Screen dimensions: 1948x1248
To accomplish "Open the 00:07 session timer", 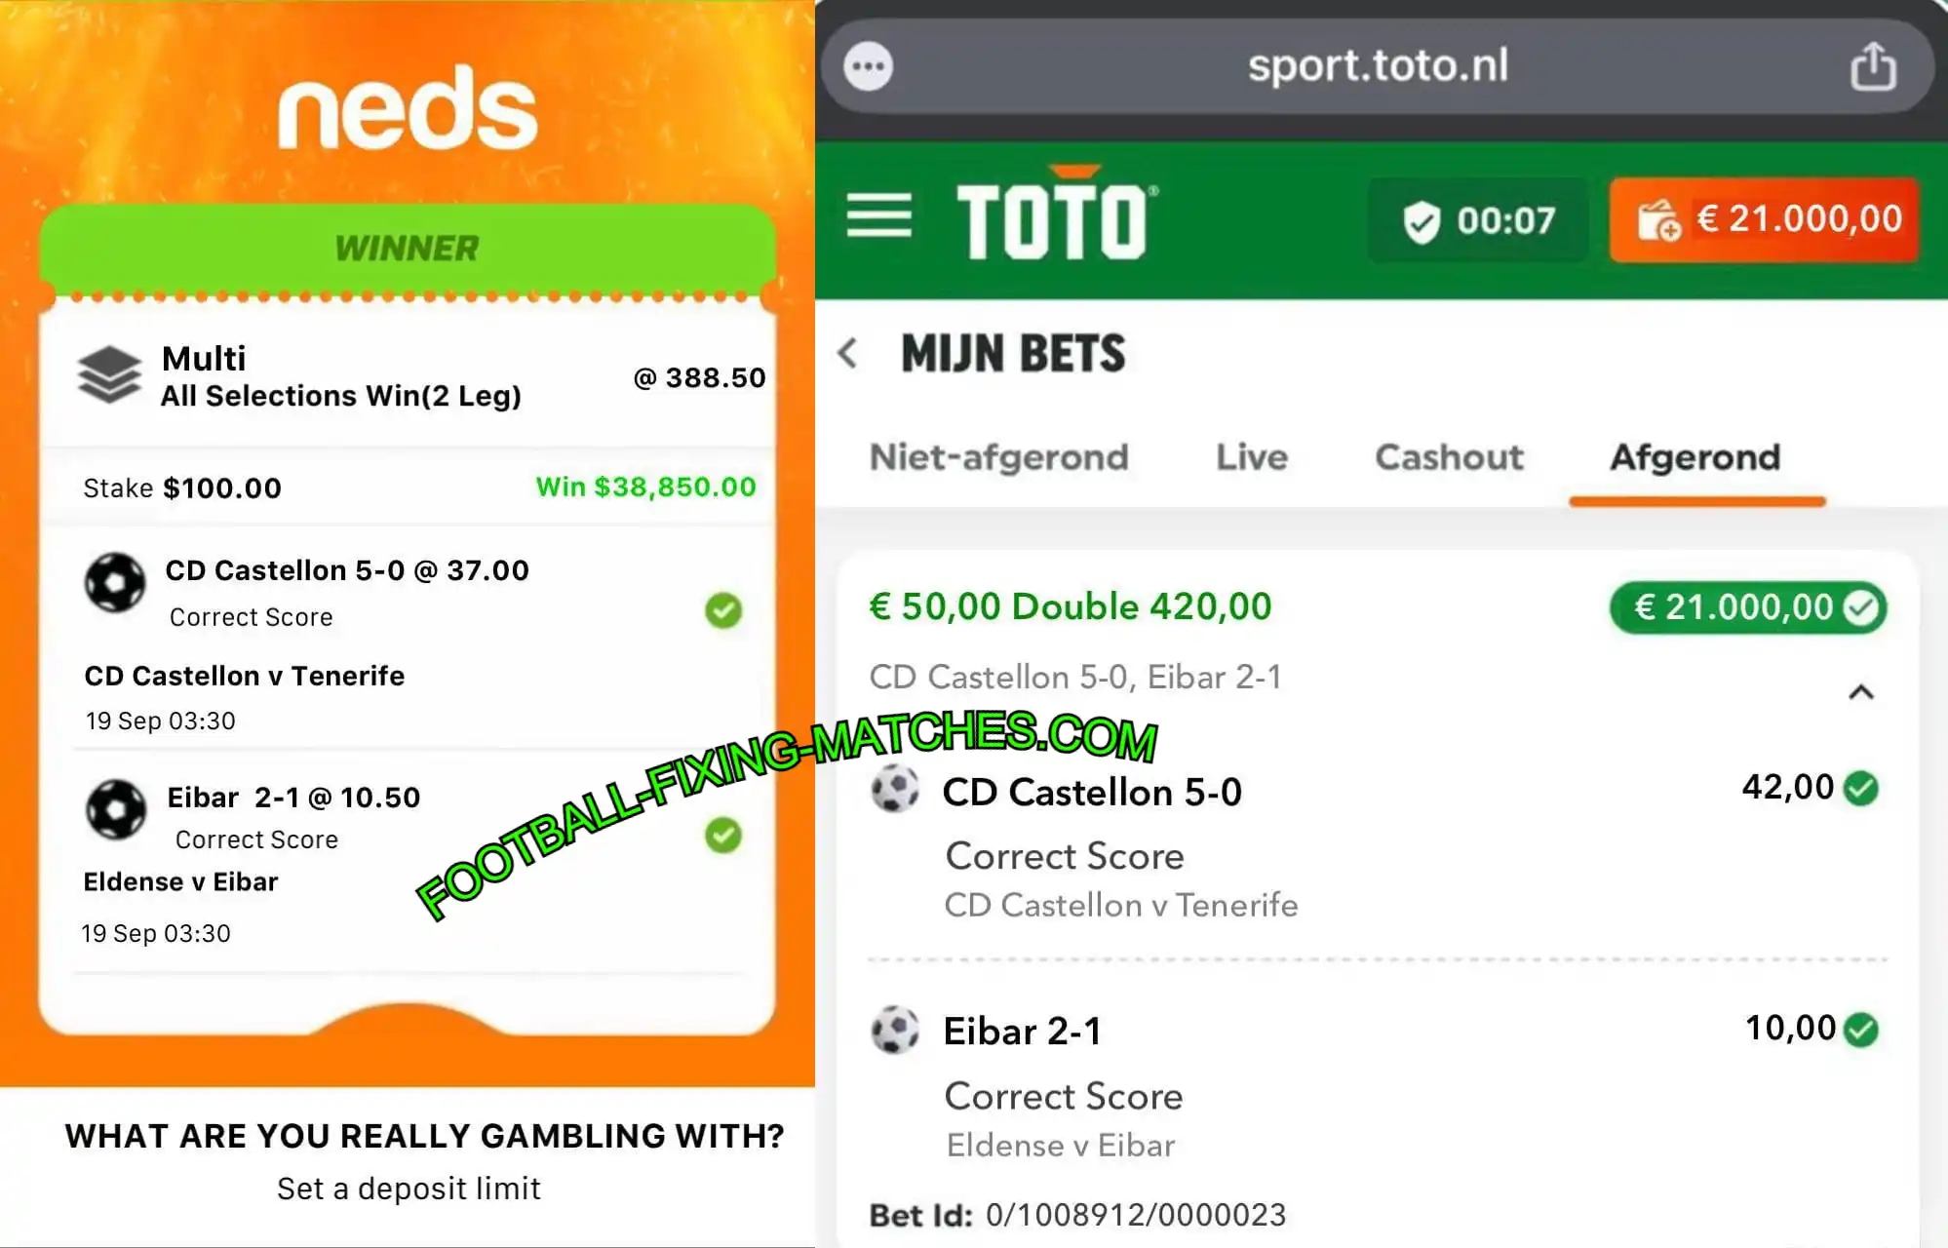I will pyautogui.click(x=1478, y=220).
